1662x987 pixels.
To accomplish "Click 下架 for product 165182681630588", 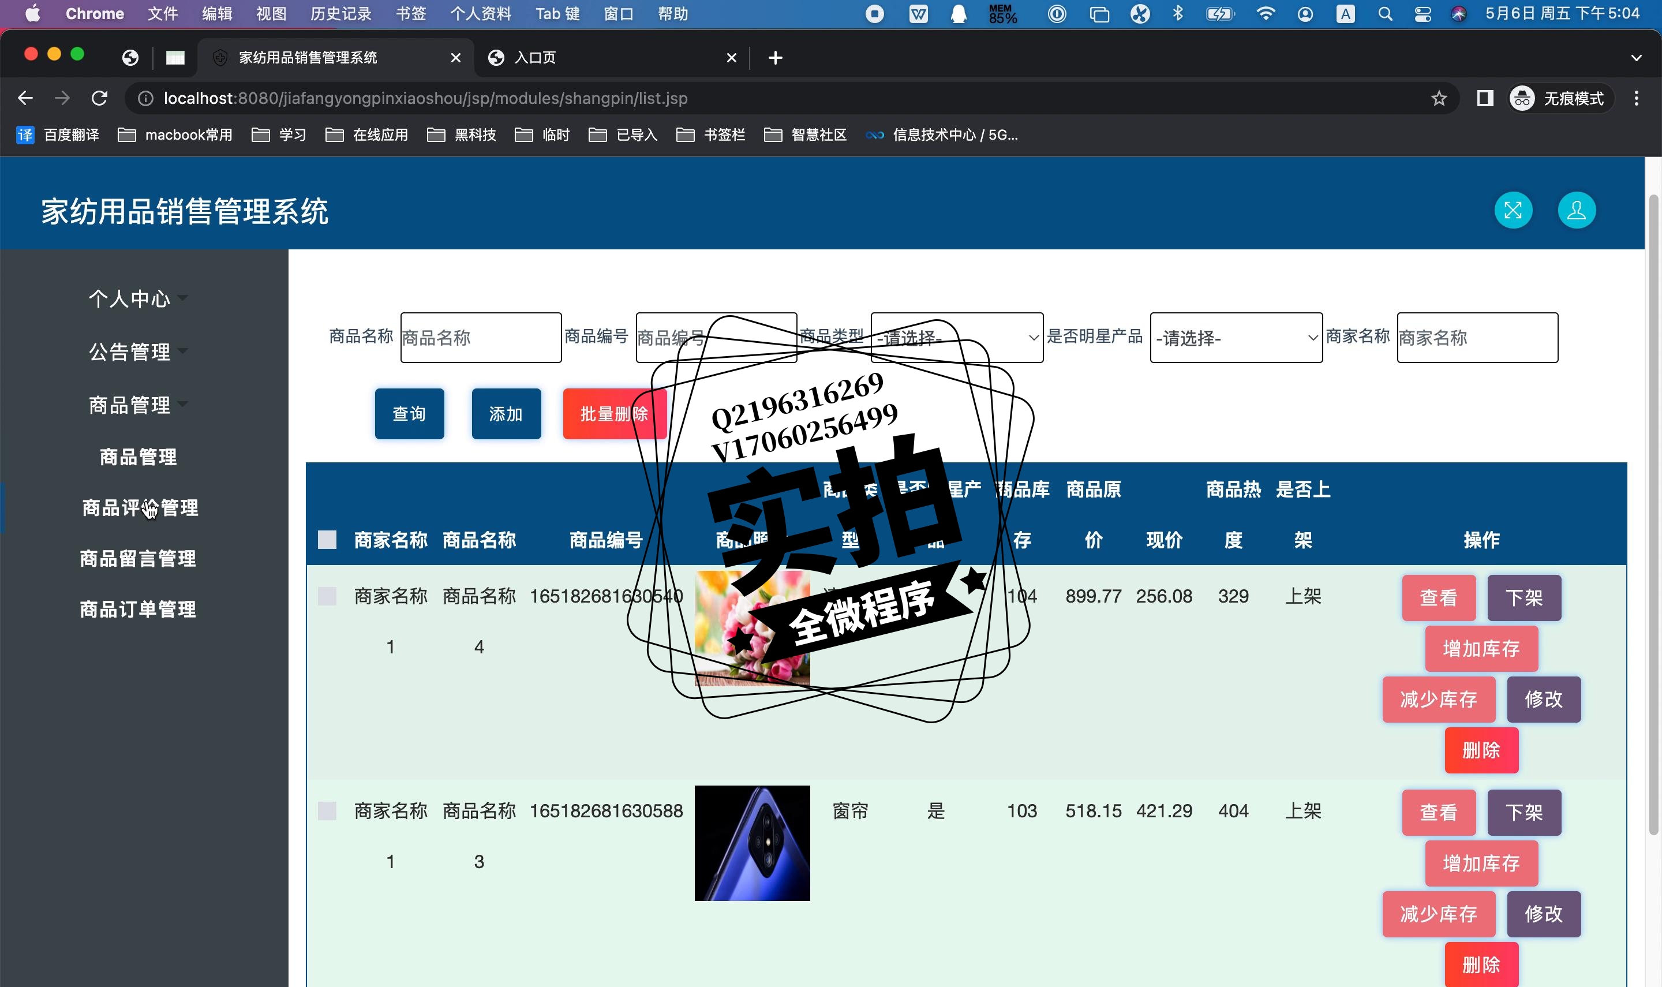I will point(1523,812).
